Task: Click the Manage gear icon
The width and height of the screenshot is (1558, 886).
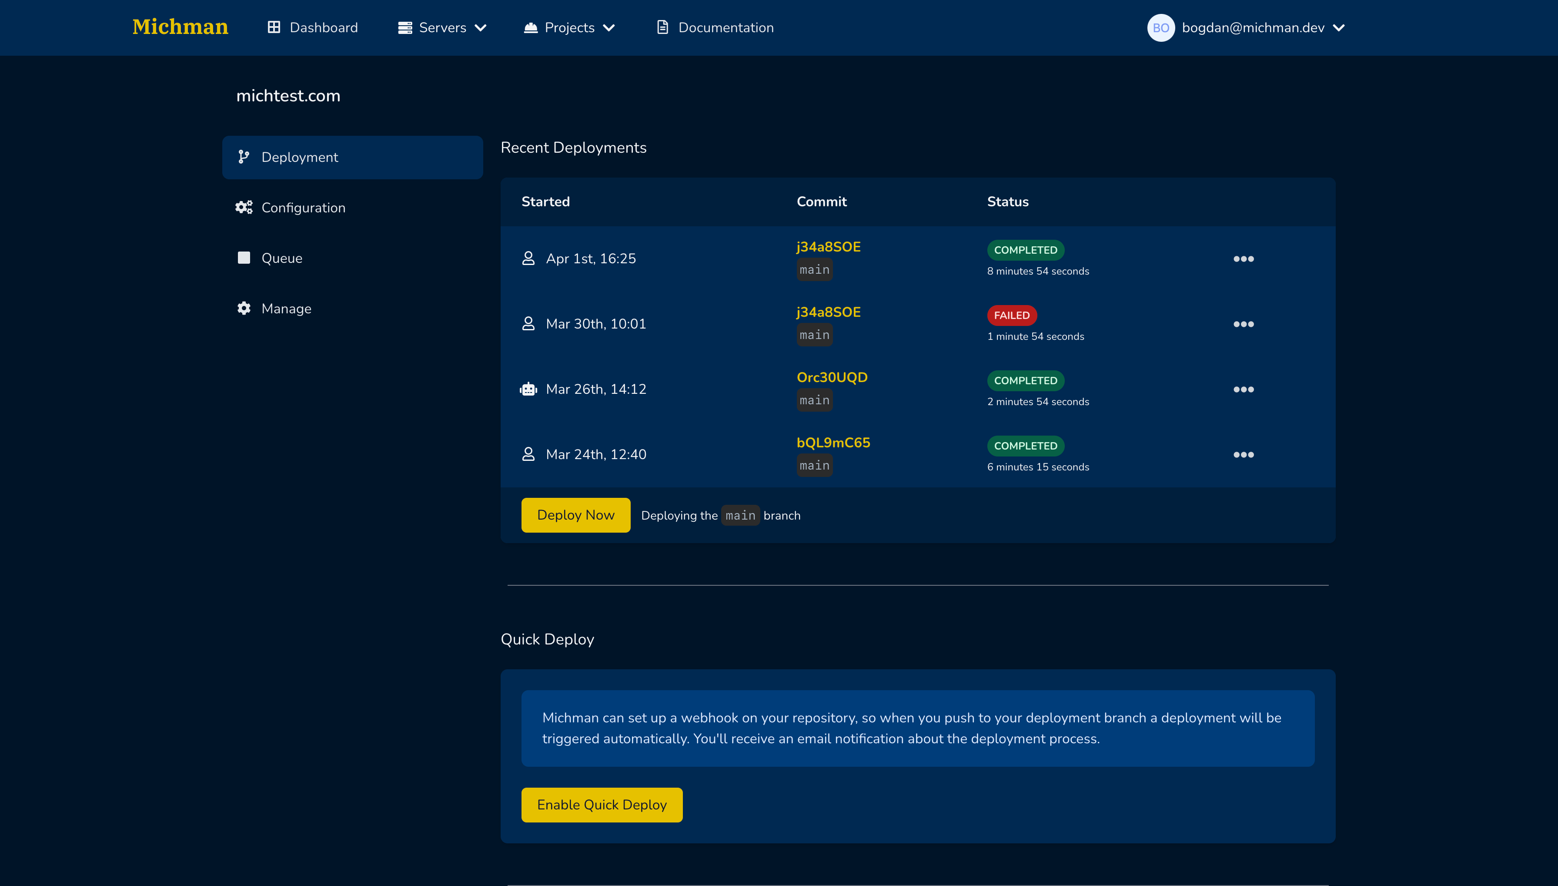Action: (244, 309)
